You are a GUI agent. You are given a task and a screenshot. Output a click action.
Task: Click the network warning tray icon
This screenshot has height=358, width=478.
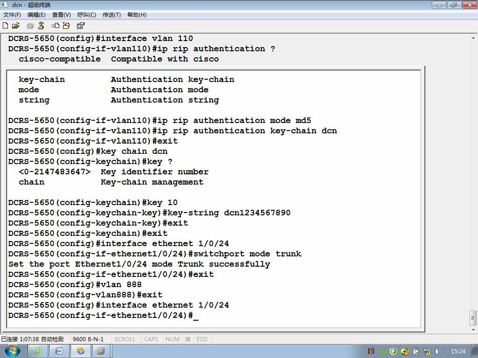pos(427,351)
